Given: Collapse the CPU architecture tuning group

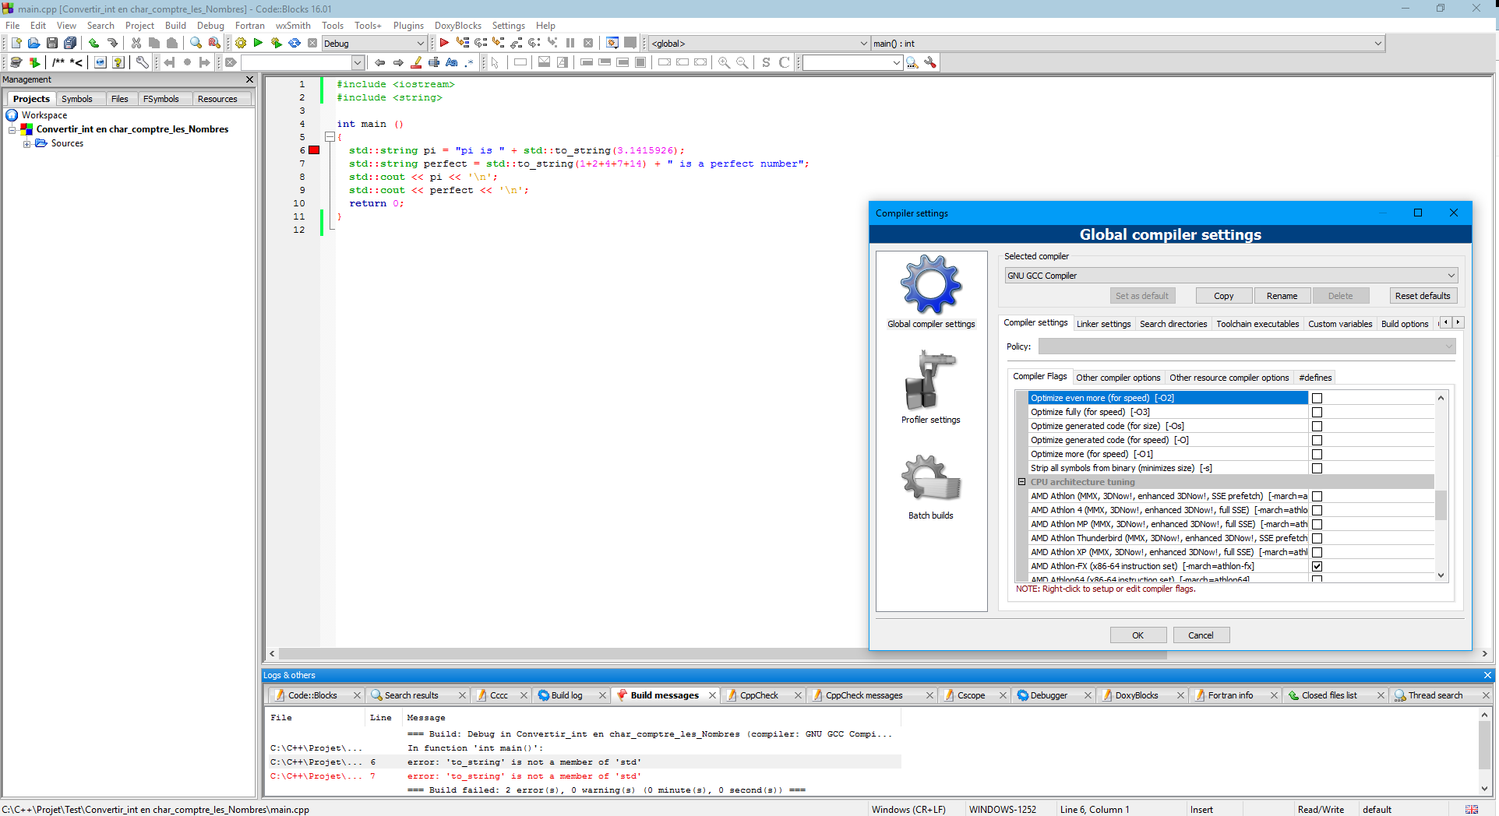Looking at the screenshot, I should pos(1021,482).
